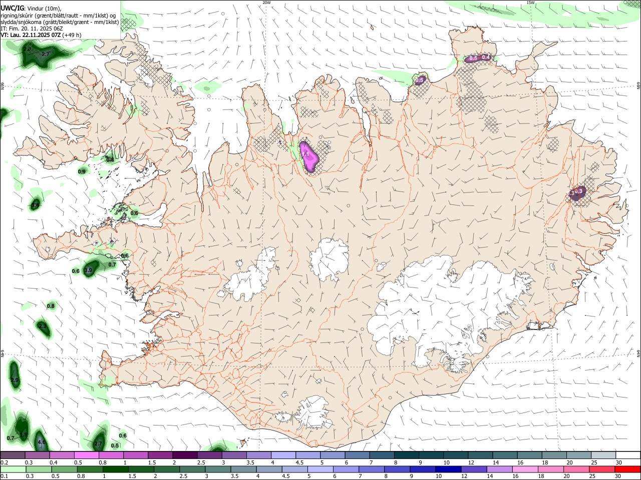Viewport: 641px width, 480px height.
Task: Click the 0.4 snow value on the northeast coast
Action: [x=486, y=57]
